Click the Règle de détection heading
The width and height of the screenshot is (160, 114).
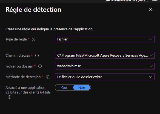pos(33,10)
